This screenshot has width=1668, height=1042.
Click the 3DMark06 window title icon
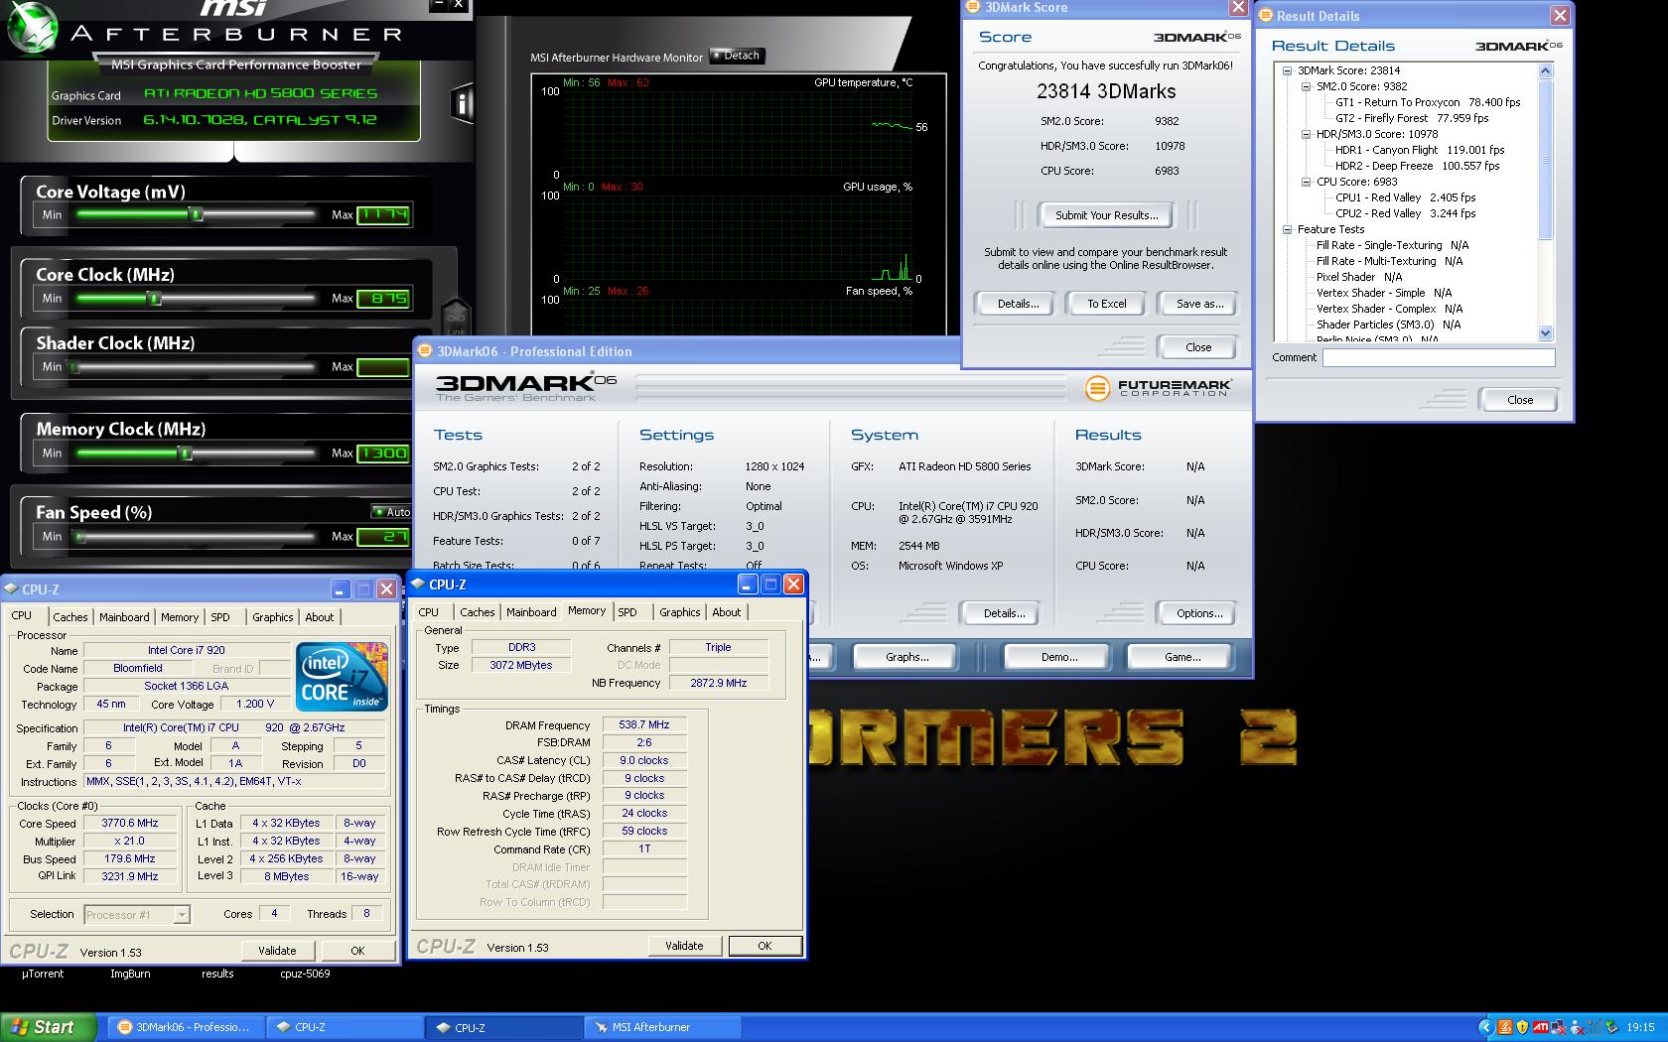click(425, 350)
